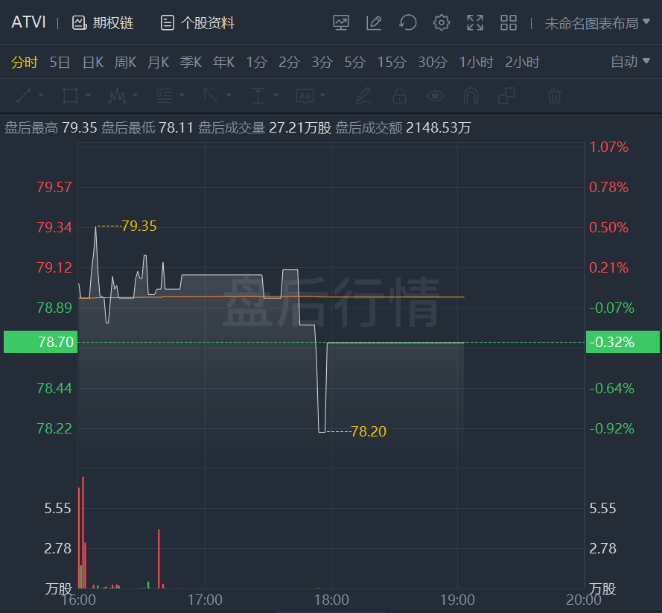Open chart settings gear icon
Image resolution: width=662 pixels, height=613 pixels.
pyautogui.click(x=441, y=23)
